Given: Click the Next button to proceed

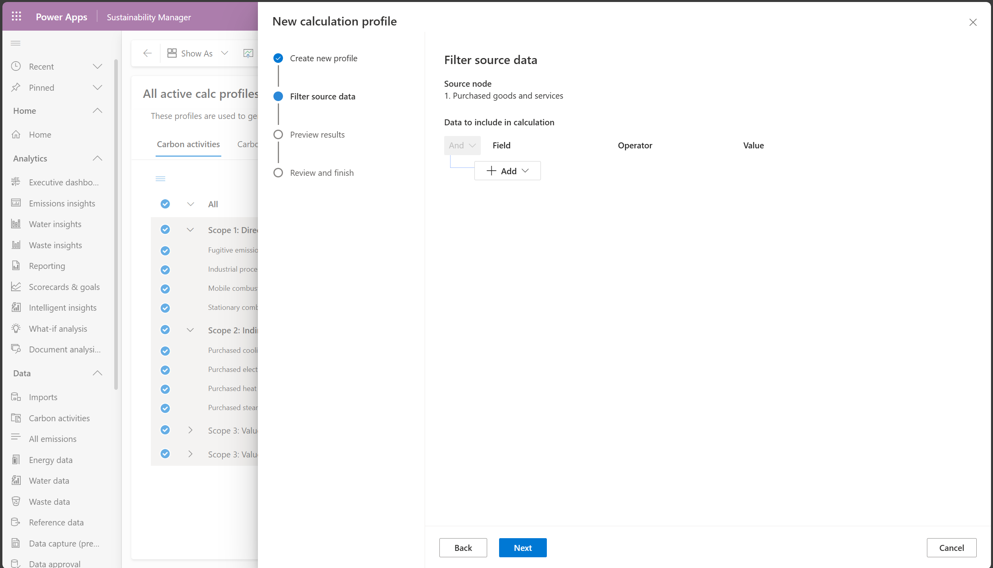Looking at the screenshot, I should (523, 548).
